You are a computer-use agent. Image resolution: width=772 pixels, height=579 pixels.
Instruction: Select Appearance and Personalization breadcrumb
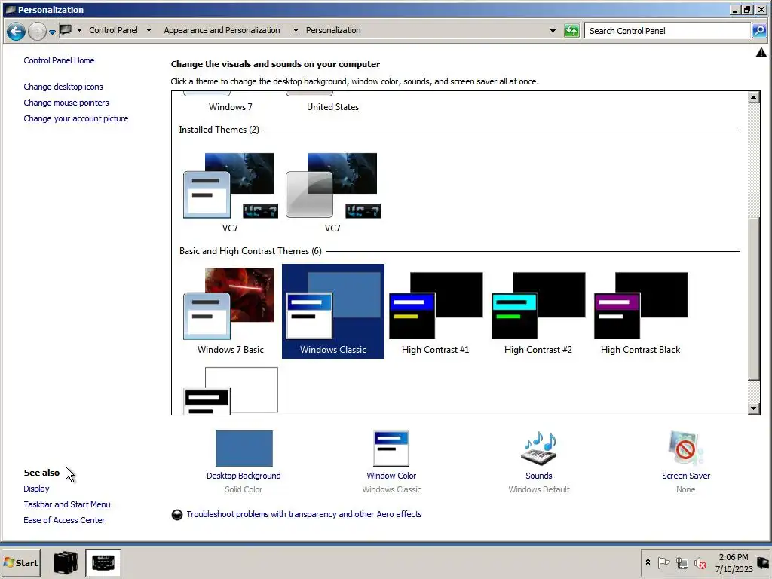(x=222, y=30)
